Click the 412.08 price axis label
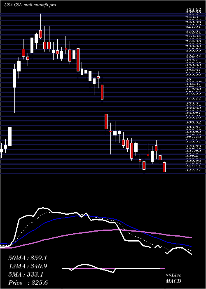Screen dimensions: 206x289 (193, 41)
